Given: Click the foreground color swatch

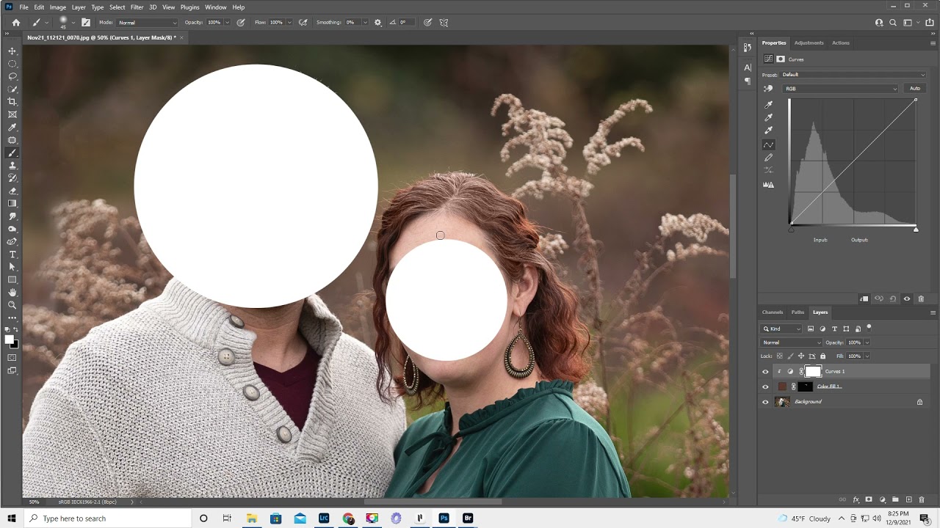Looking at the screenshot, I should (x=10, y=340).
